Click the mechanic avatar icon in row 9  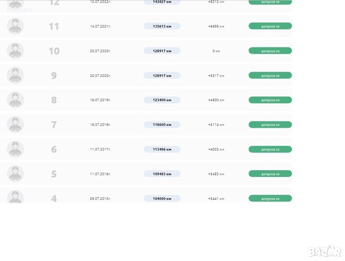(15, 75)
